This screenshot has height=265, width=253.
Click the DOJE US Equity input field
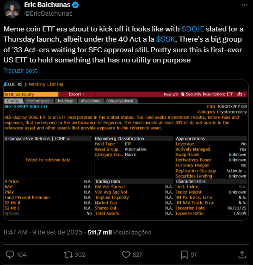pos(31,94)
